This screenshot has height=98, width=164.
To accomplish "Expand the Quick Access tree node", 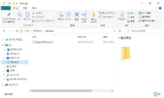I will (3, 40).
